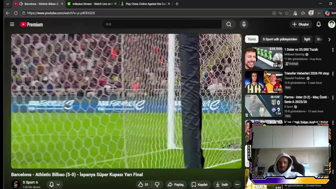Mute the Barcelona tab audio icon
Screen dimensions: 336x189
tap(21, 4)
